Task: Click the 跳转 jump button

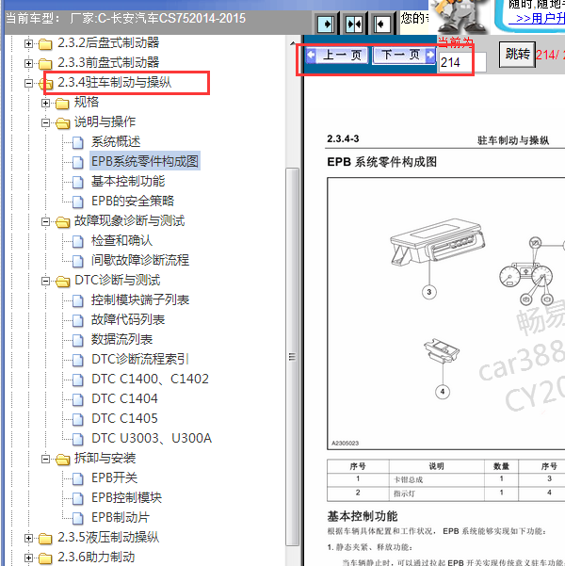Action: (x=517, y=55)
